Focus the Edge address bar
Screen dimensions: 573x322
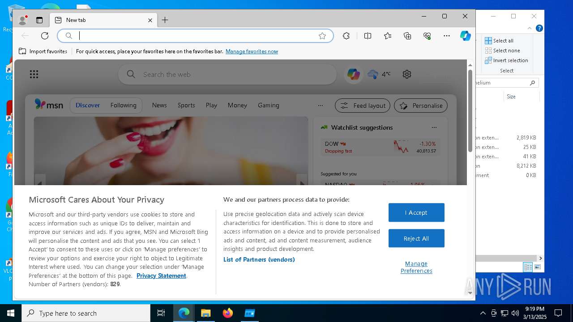(196, 36)
